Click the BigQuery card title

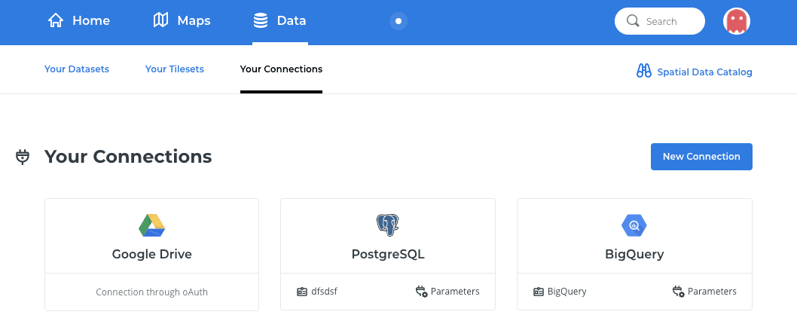pos(634,255)
